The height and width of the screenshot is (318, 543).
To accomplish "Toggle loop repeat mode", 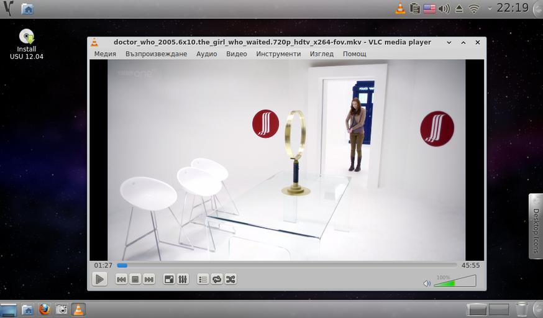I will pos(217,279).
